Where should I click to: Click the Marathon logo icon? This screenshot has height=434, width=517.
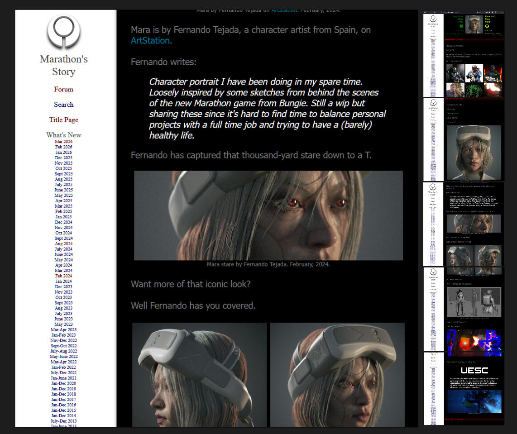coord(64,32)
